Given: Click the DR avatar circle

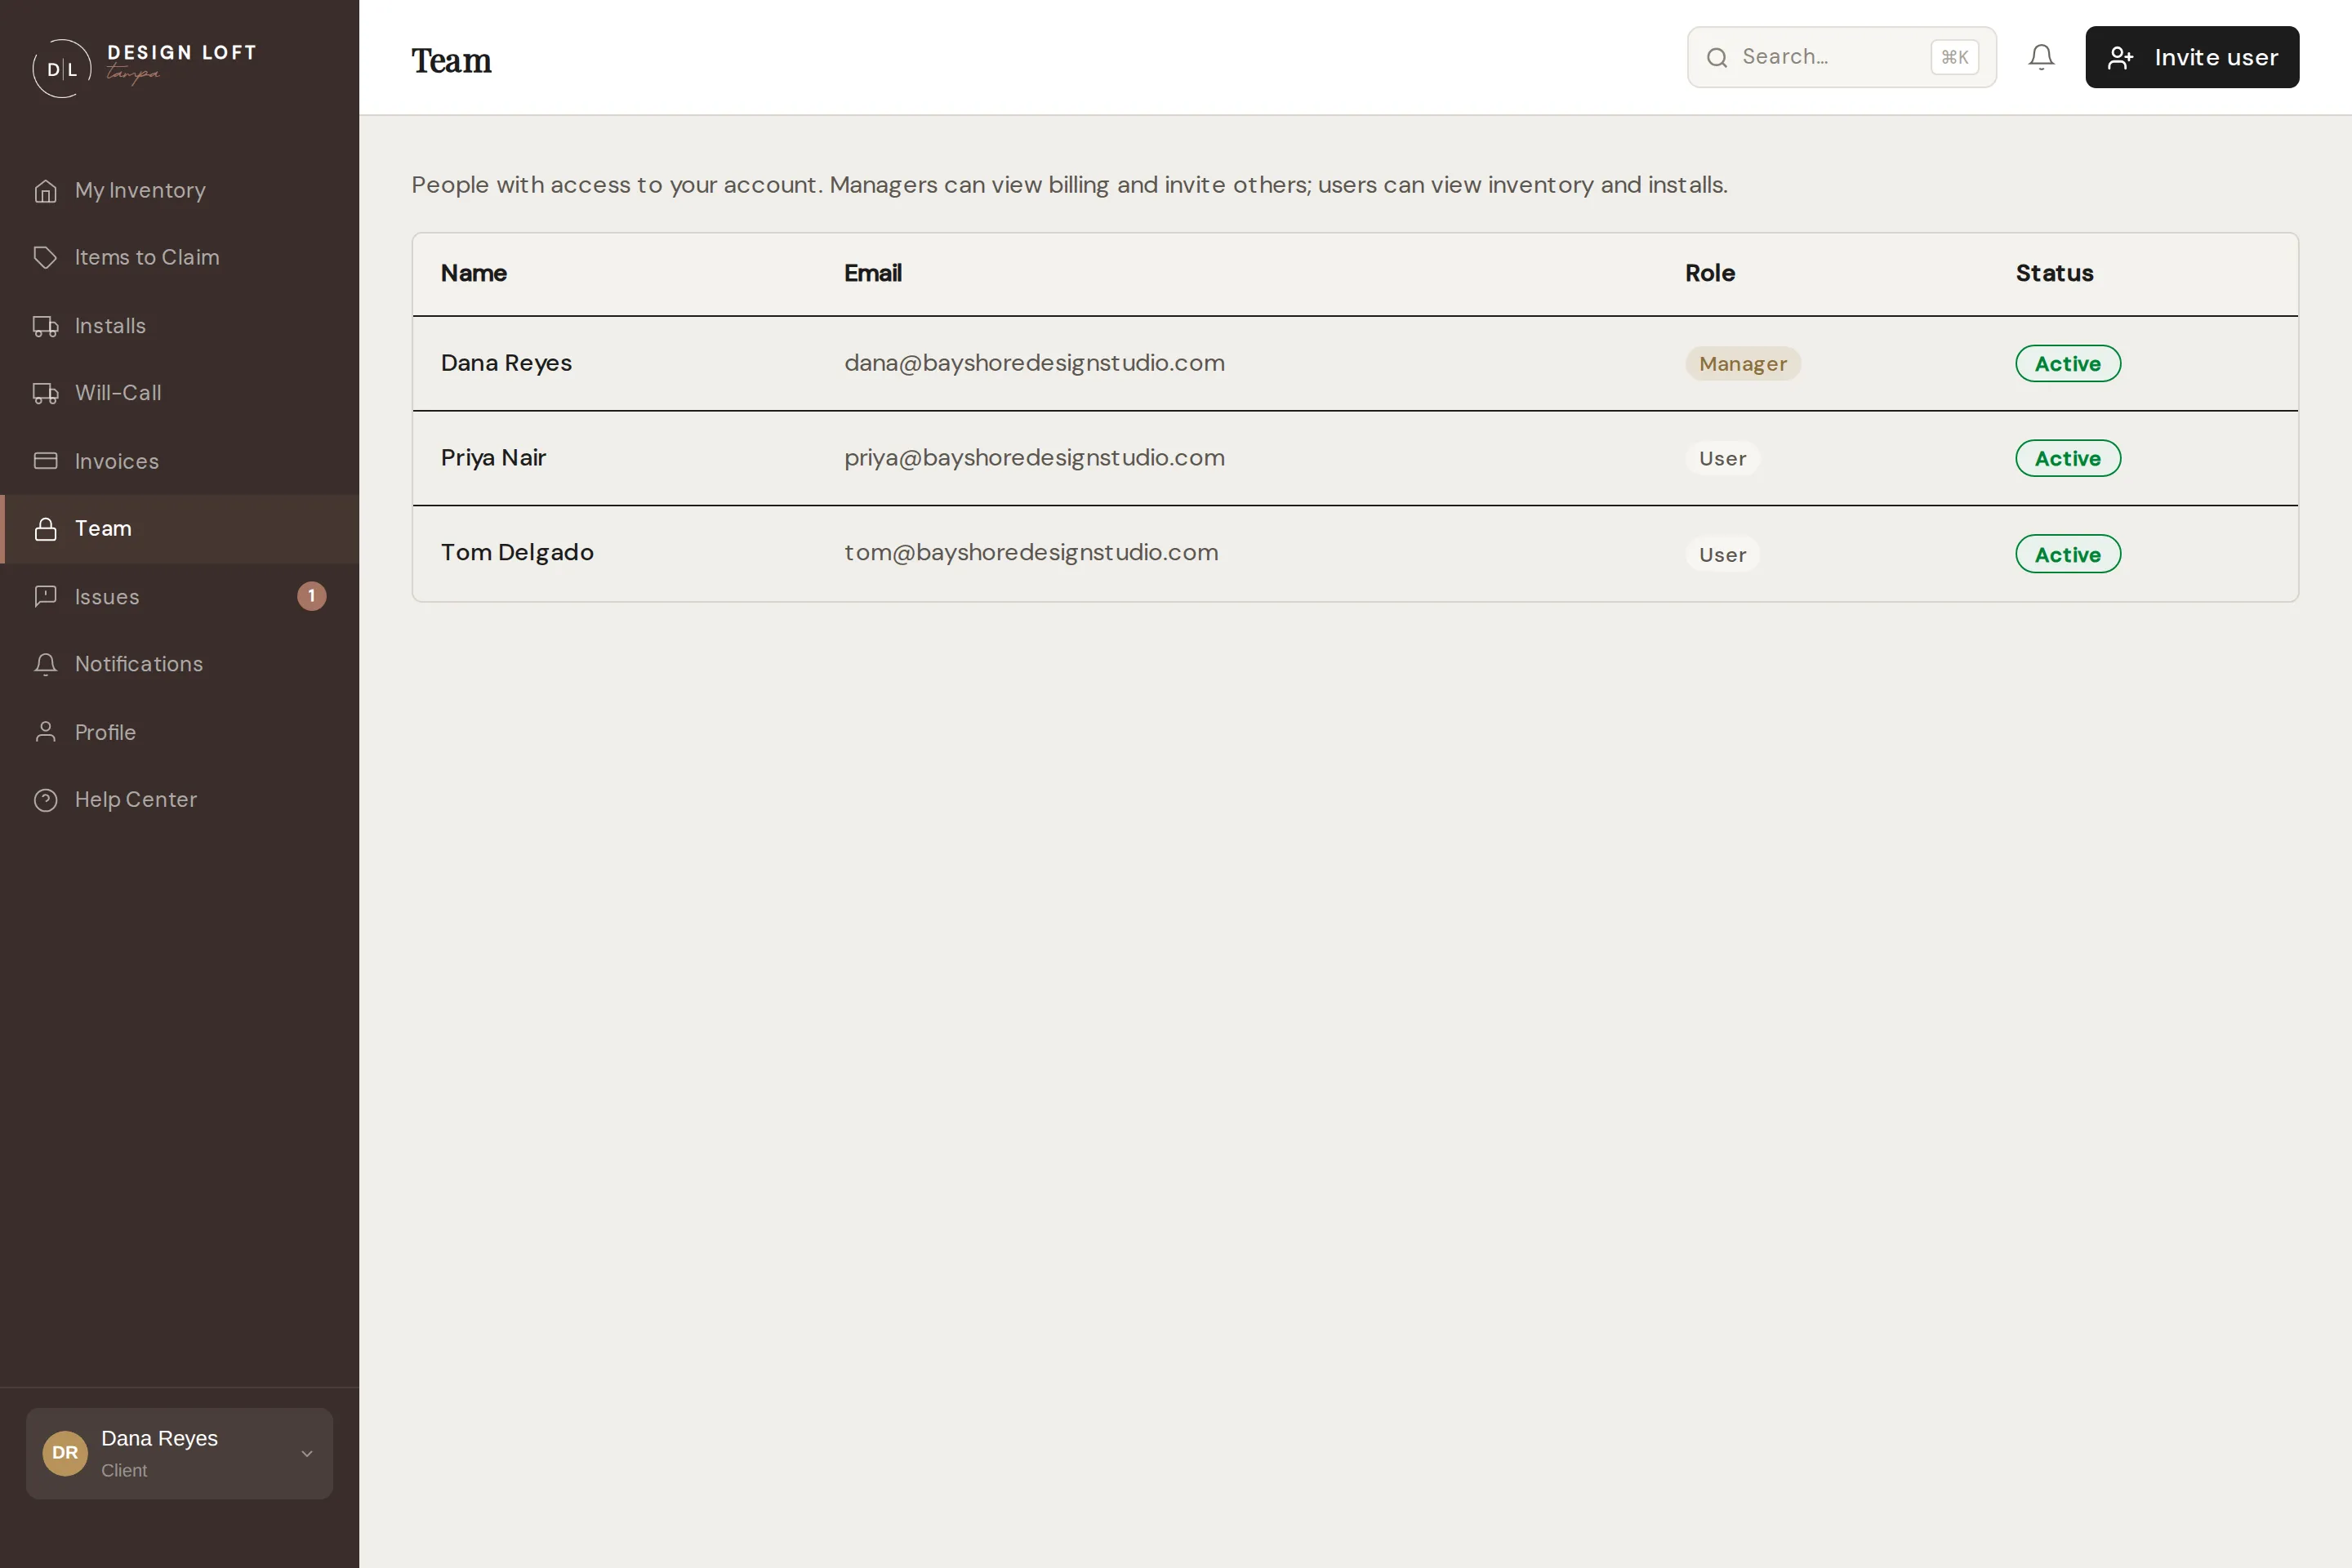Looking at the screenshot, I should pyautogui.click(x=65, y=1452).
